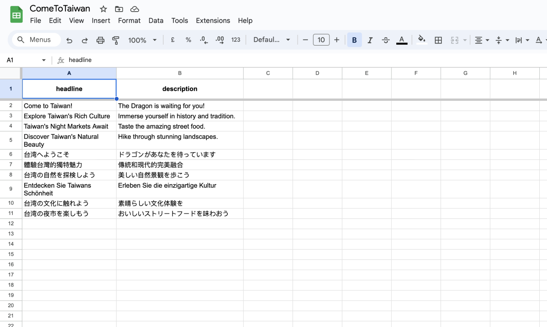Screen dimensions: 547x327
Task: Star the ComeToTaiwan document
Action: tap(103, 9)
